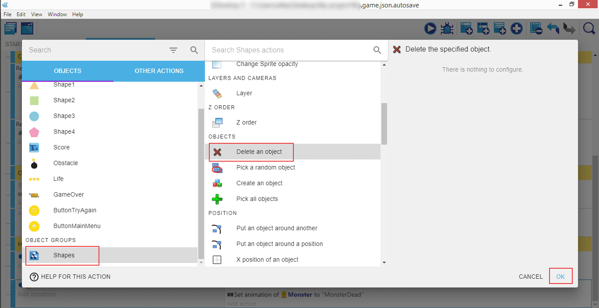599x308 pixels.
Task: Click the Z order action
Action: [246, 122]
